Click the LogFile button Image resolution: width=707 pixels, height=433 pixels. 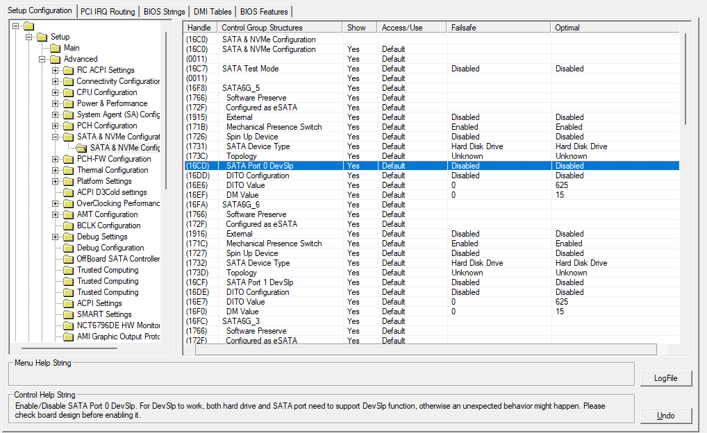click(666, 378)
